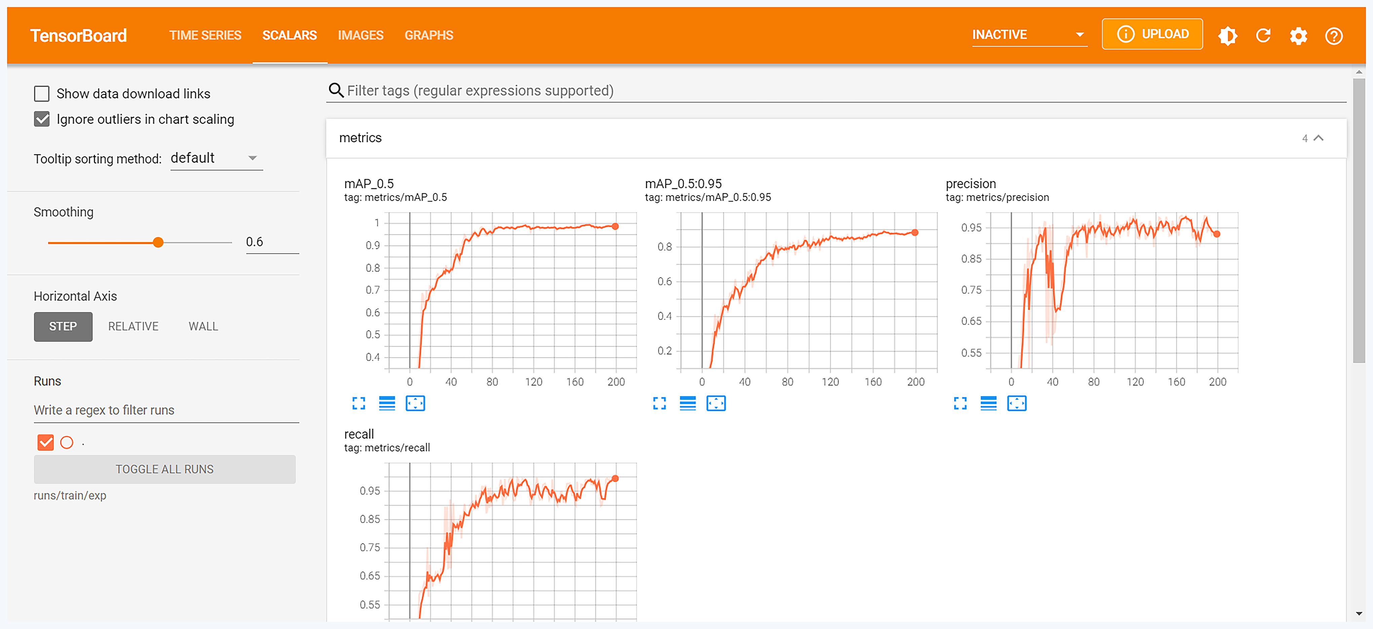
Task: Switch to the IMAGES tab
Action: 360,35
